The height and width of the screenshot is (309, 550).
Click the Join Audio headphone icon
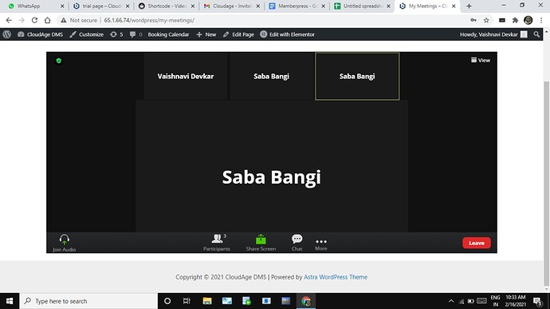point(65,240)
